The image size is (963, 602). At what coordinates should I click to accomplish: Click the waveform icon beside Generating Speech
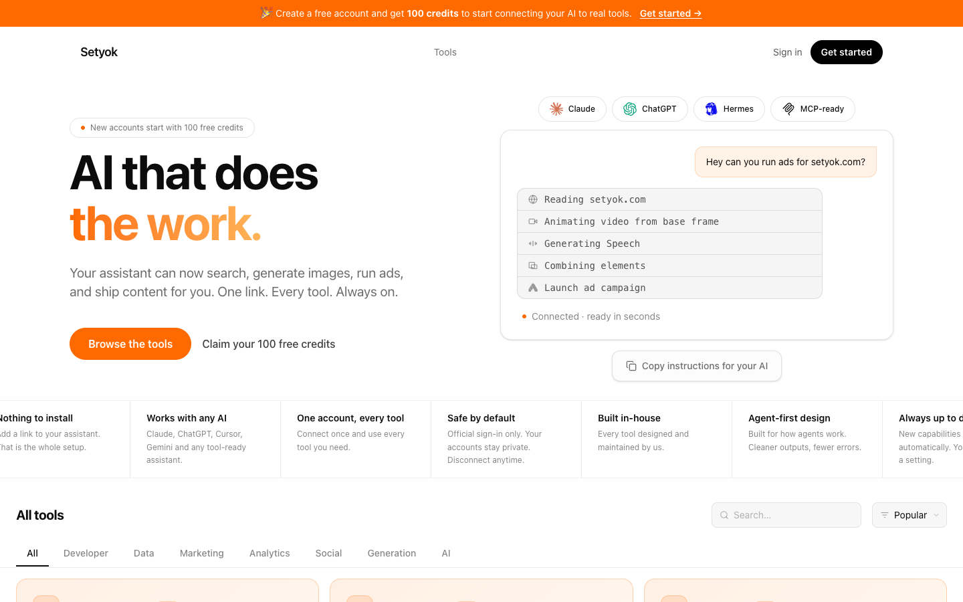pos(533,243)
